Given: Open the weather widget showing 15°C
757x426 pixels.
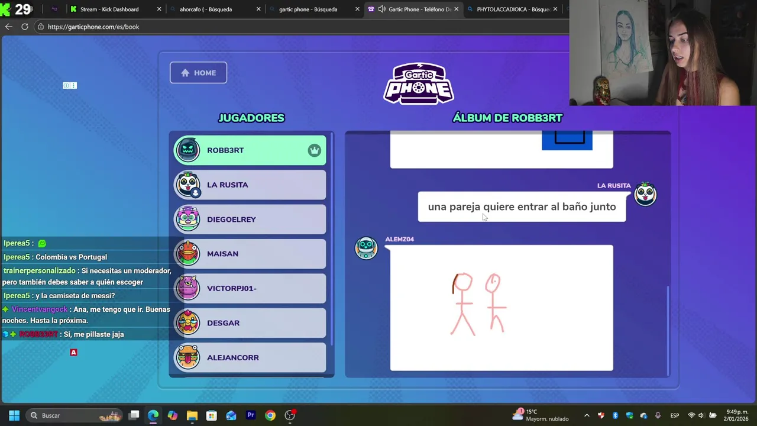Looking at the screenshot, I should [x=540, y=415].
